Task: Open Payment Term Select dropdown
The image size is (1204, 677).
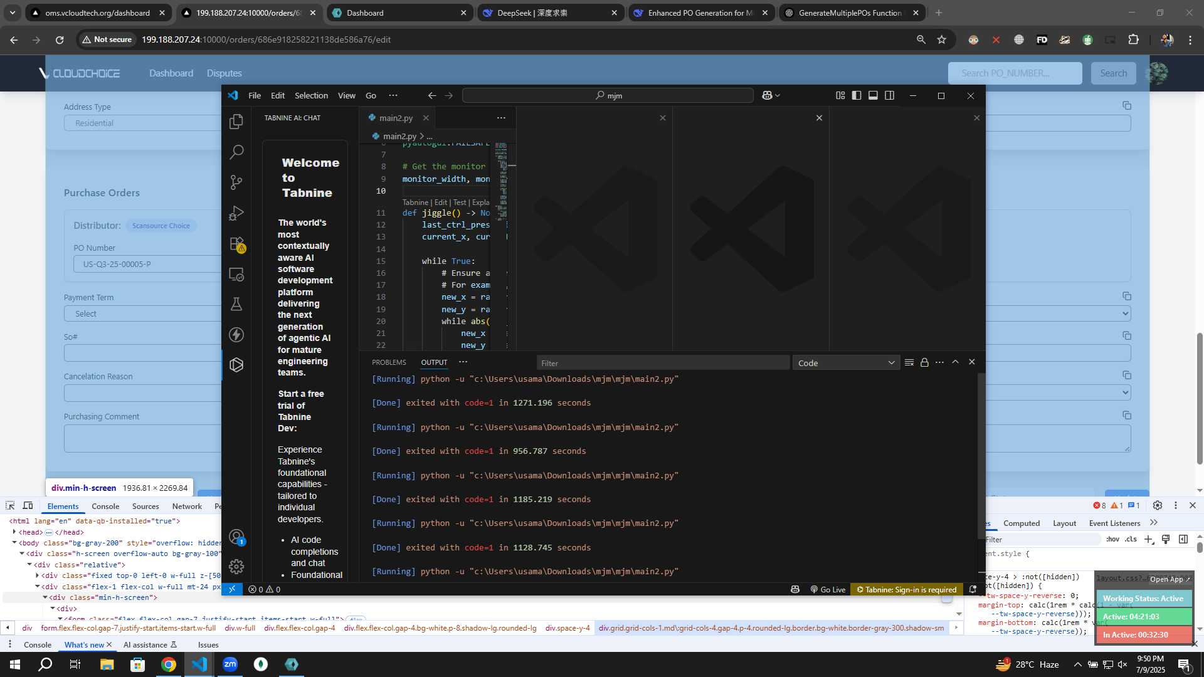Action: (x=142, y=313)
